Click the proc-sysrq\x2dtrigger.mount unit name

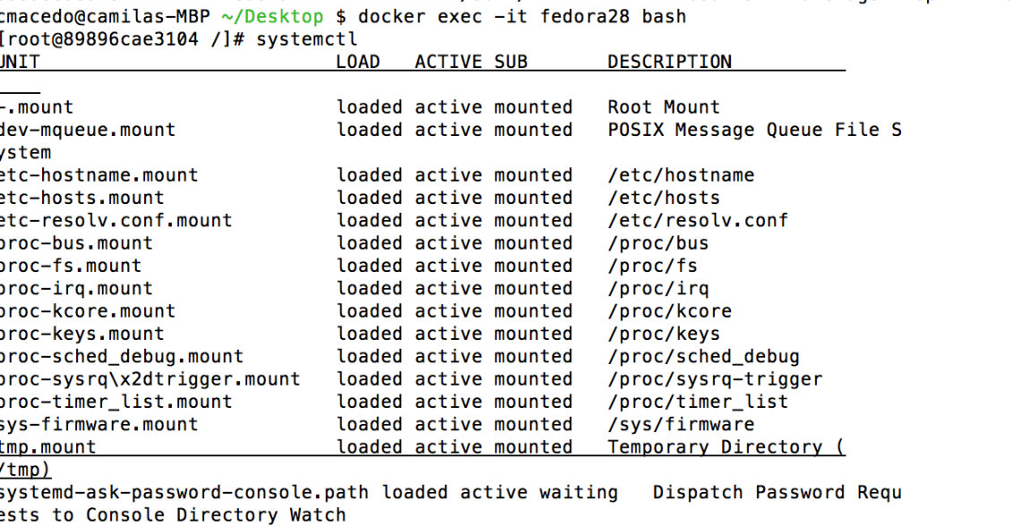point(150,379)
